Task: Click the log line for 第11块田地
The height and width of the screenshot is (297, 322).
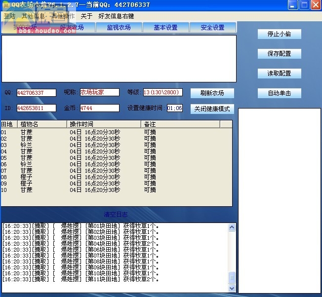Action: [x=80, y=279]
